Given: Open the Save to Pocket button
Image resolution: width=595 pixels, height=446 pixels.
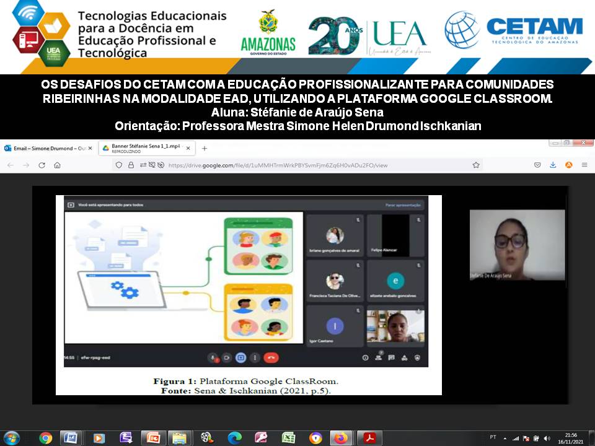Looking at the screenshot, I should click(x=537, y=165).
